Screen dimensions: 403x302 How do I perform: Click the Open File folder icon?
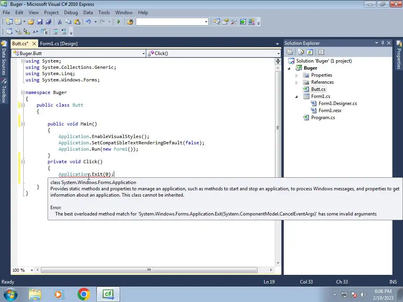coord(31,22)
